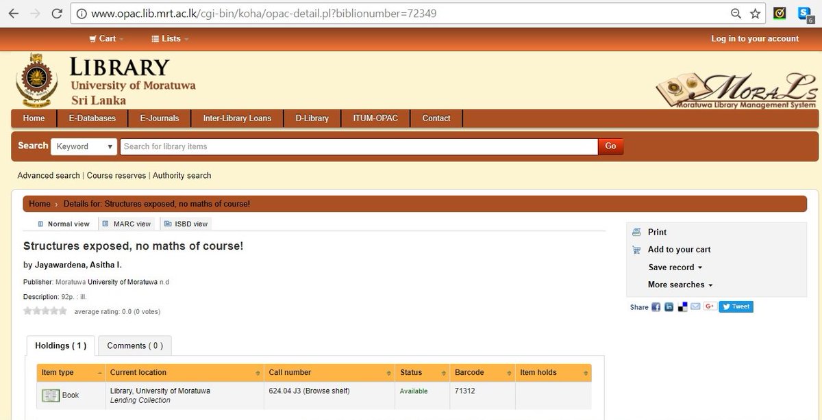
Task: Click the barcode value 71312
Action: point(464,391)
